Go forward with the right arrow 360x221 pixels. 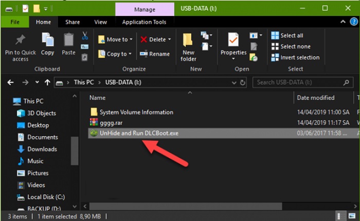coord(25,82)
